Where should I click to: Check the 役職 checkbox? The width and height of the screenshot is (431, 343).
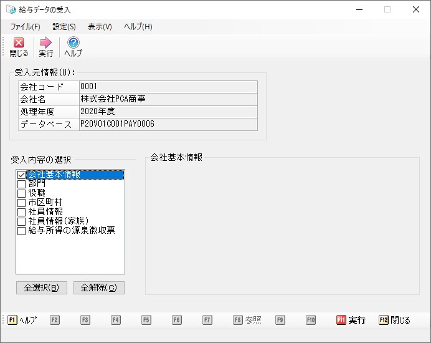pos(22,193)
